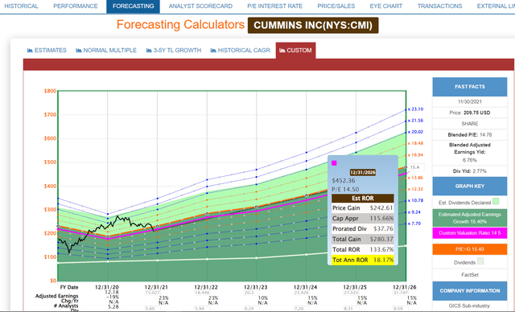Image resolution: width=515 pixels, height=312 pixels.
Task: Click the FAST FACTS panel header
Action: 470,87
